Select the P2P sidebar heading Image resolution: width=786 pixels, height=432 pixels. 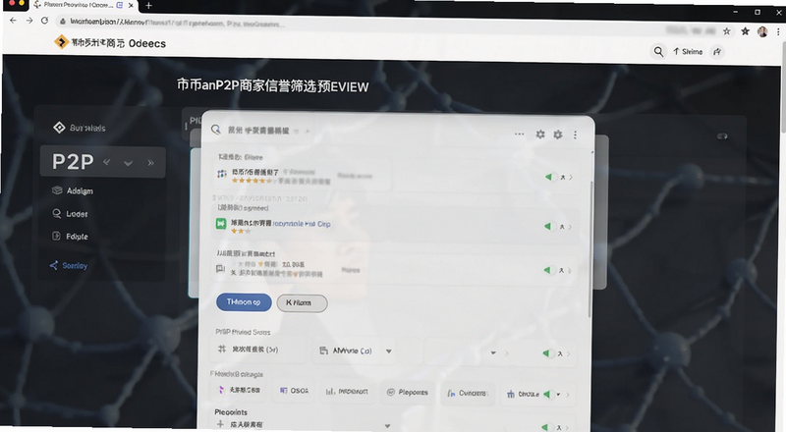(73, 162)
